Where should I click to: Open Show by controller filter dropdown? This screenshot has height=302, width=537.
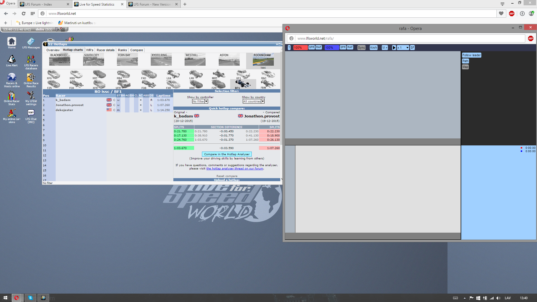point(200,102)
